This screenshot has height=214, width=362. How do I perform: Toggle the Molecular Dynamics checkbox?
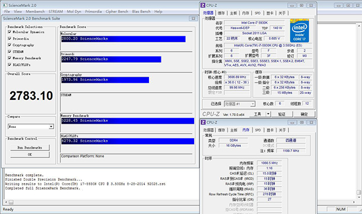pyautogui.click(x=9, y=32)
